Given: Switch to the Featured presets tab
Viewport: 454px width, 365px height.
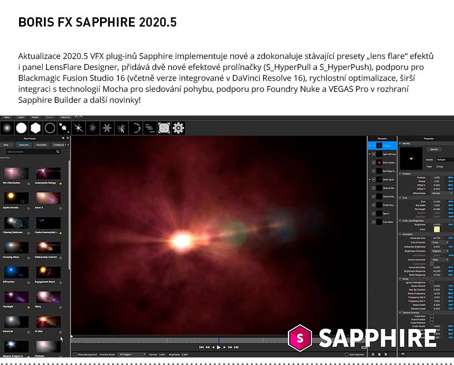Looking at the screenshot, I should (x=24, y=144).
